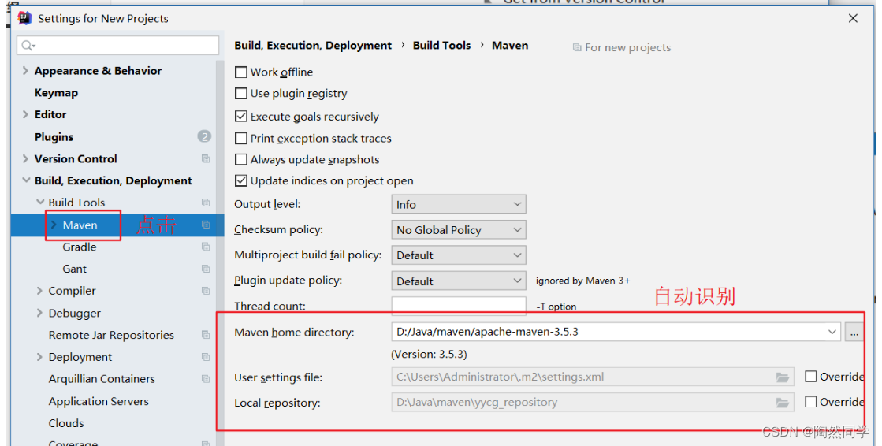882x446 pixels.
Task: Select Clouds in settings tree
Action: tap(65, 423)
